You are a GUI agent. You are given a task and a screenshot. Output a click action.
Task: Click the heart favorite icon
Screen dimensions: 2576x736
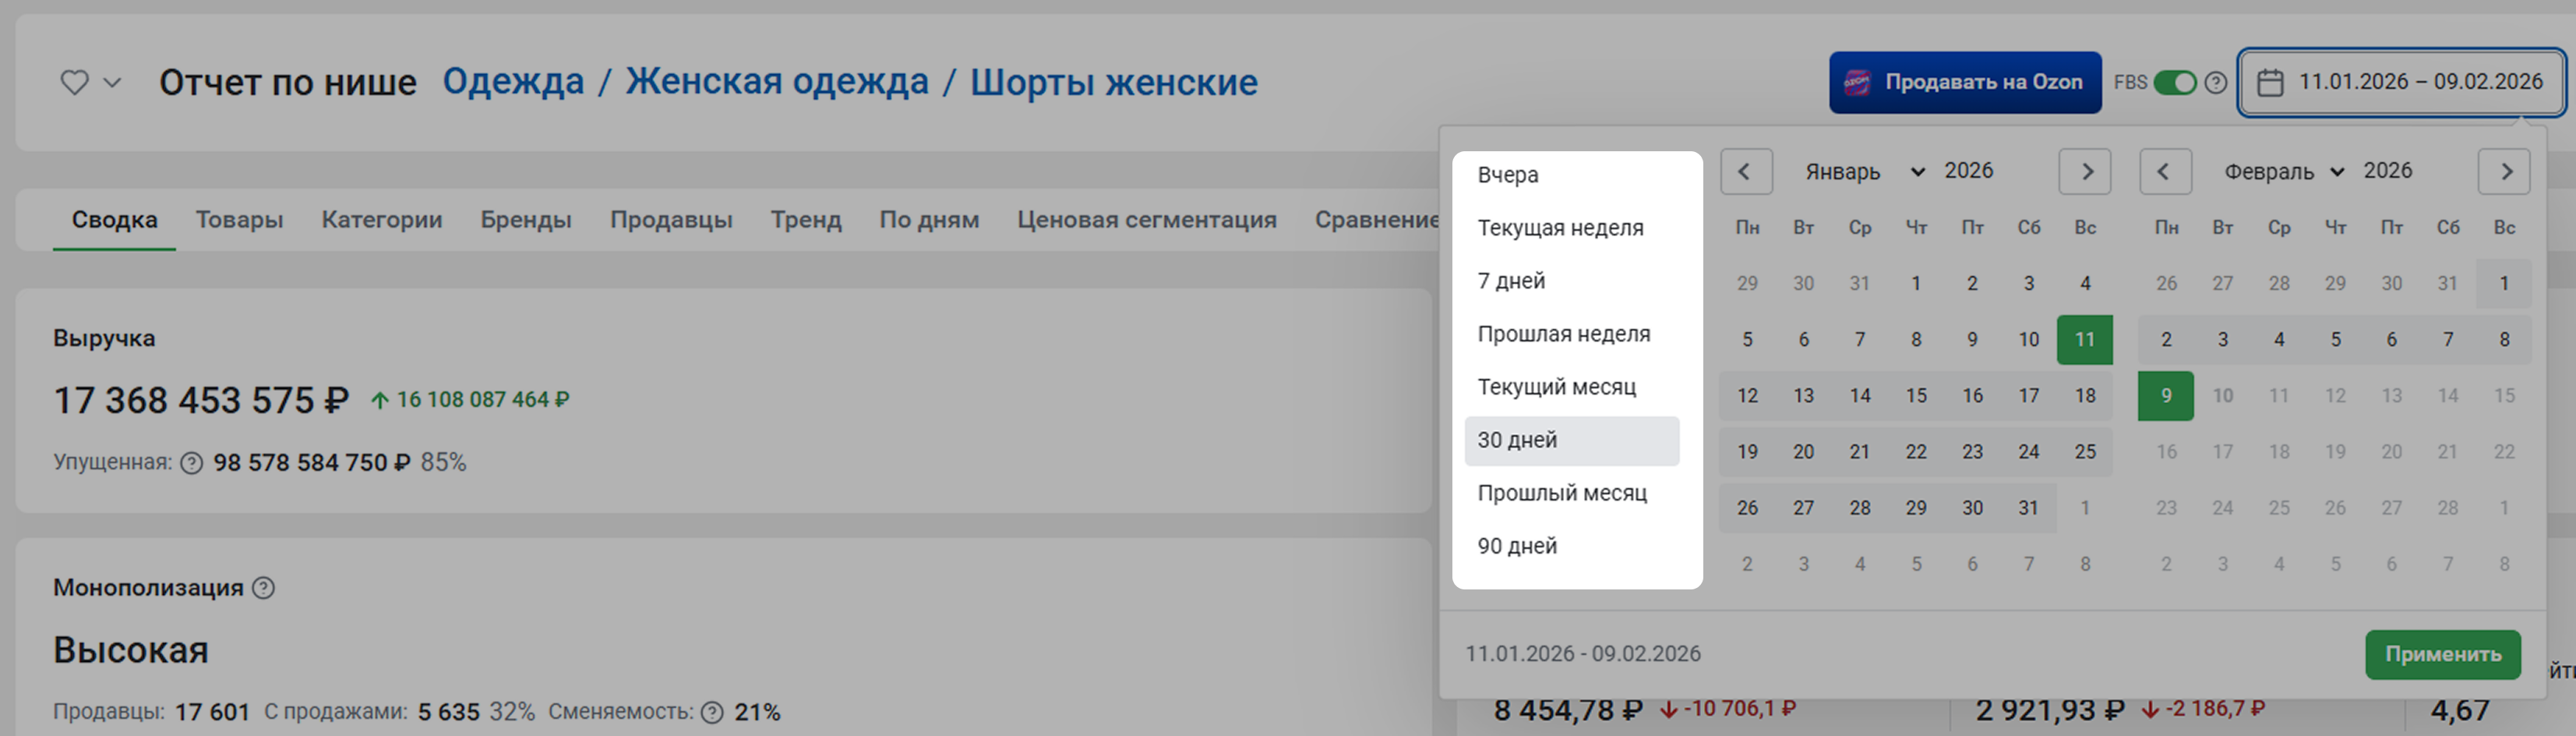pyautogui.click(x=74, y=82)
